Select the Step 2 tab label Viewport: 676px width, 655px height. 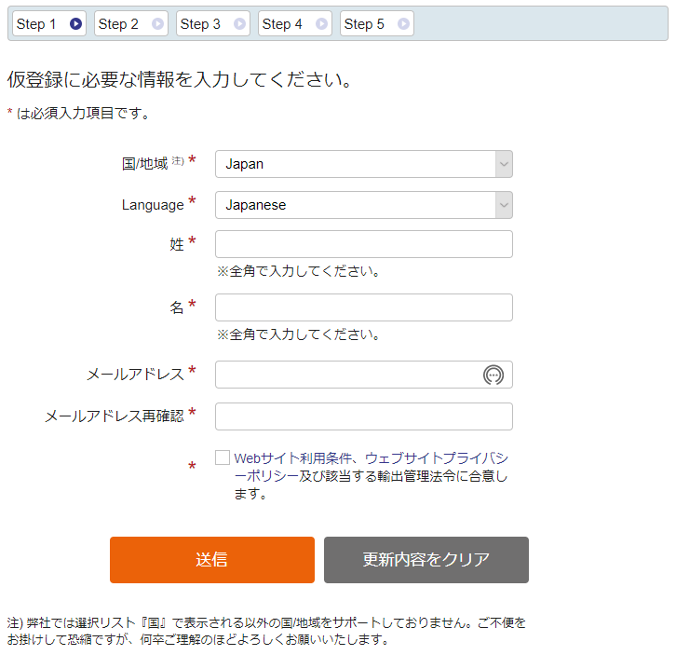[118, 23]
